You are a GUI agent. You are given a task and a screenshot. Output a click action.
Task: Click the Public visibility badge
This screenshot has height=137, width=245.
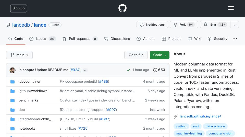[x=55, y=25]
